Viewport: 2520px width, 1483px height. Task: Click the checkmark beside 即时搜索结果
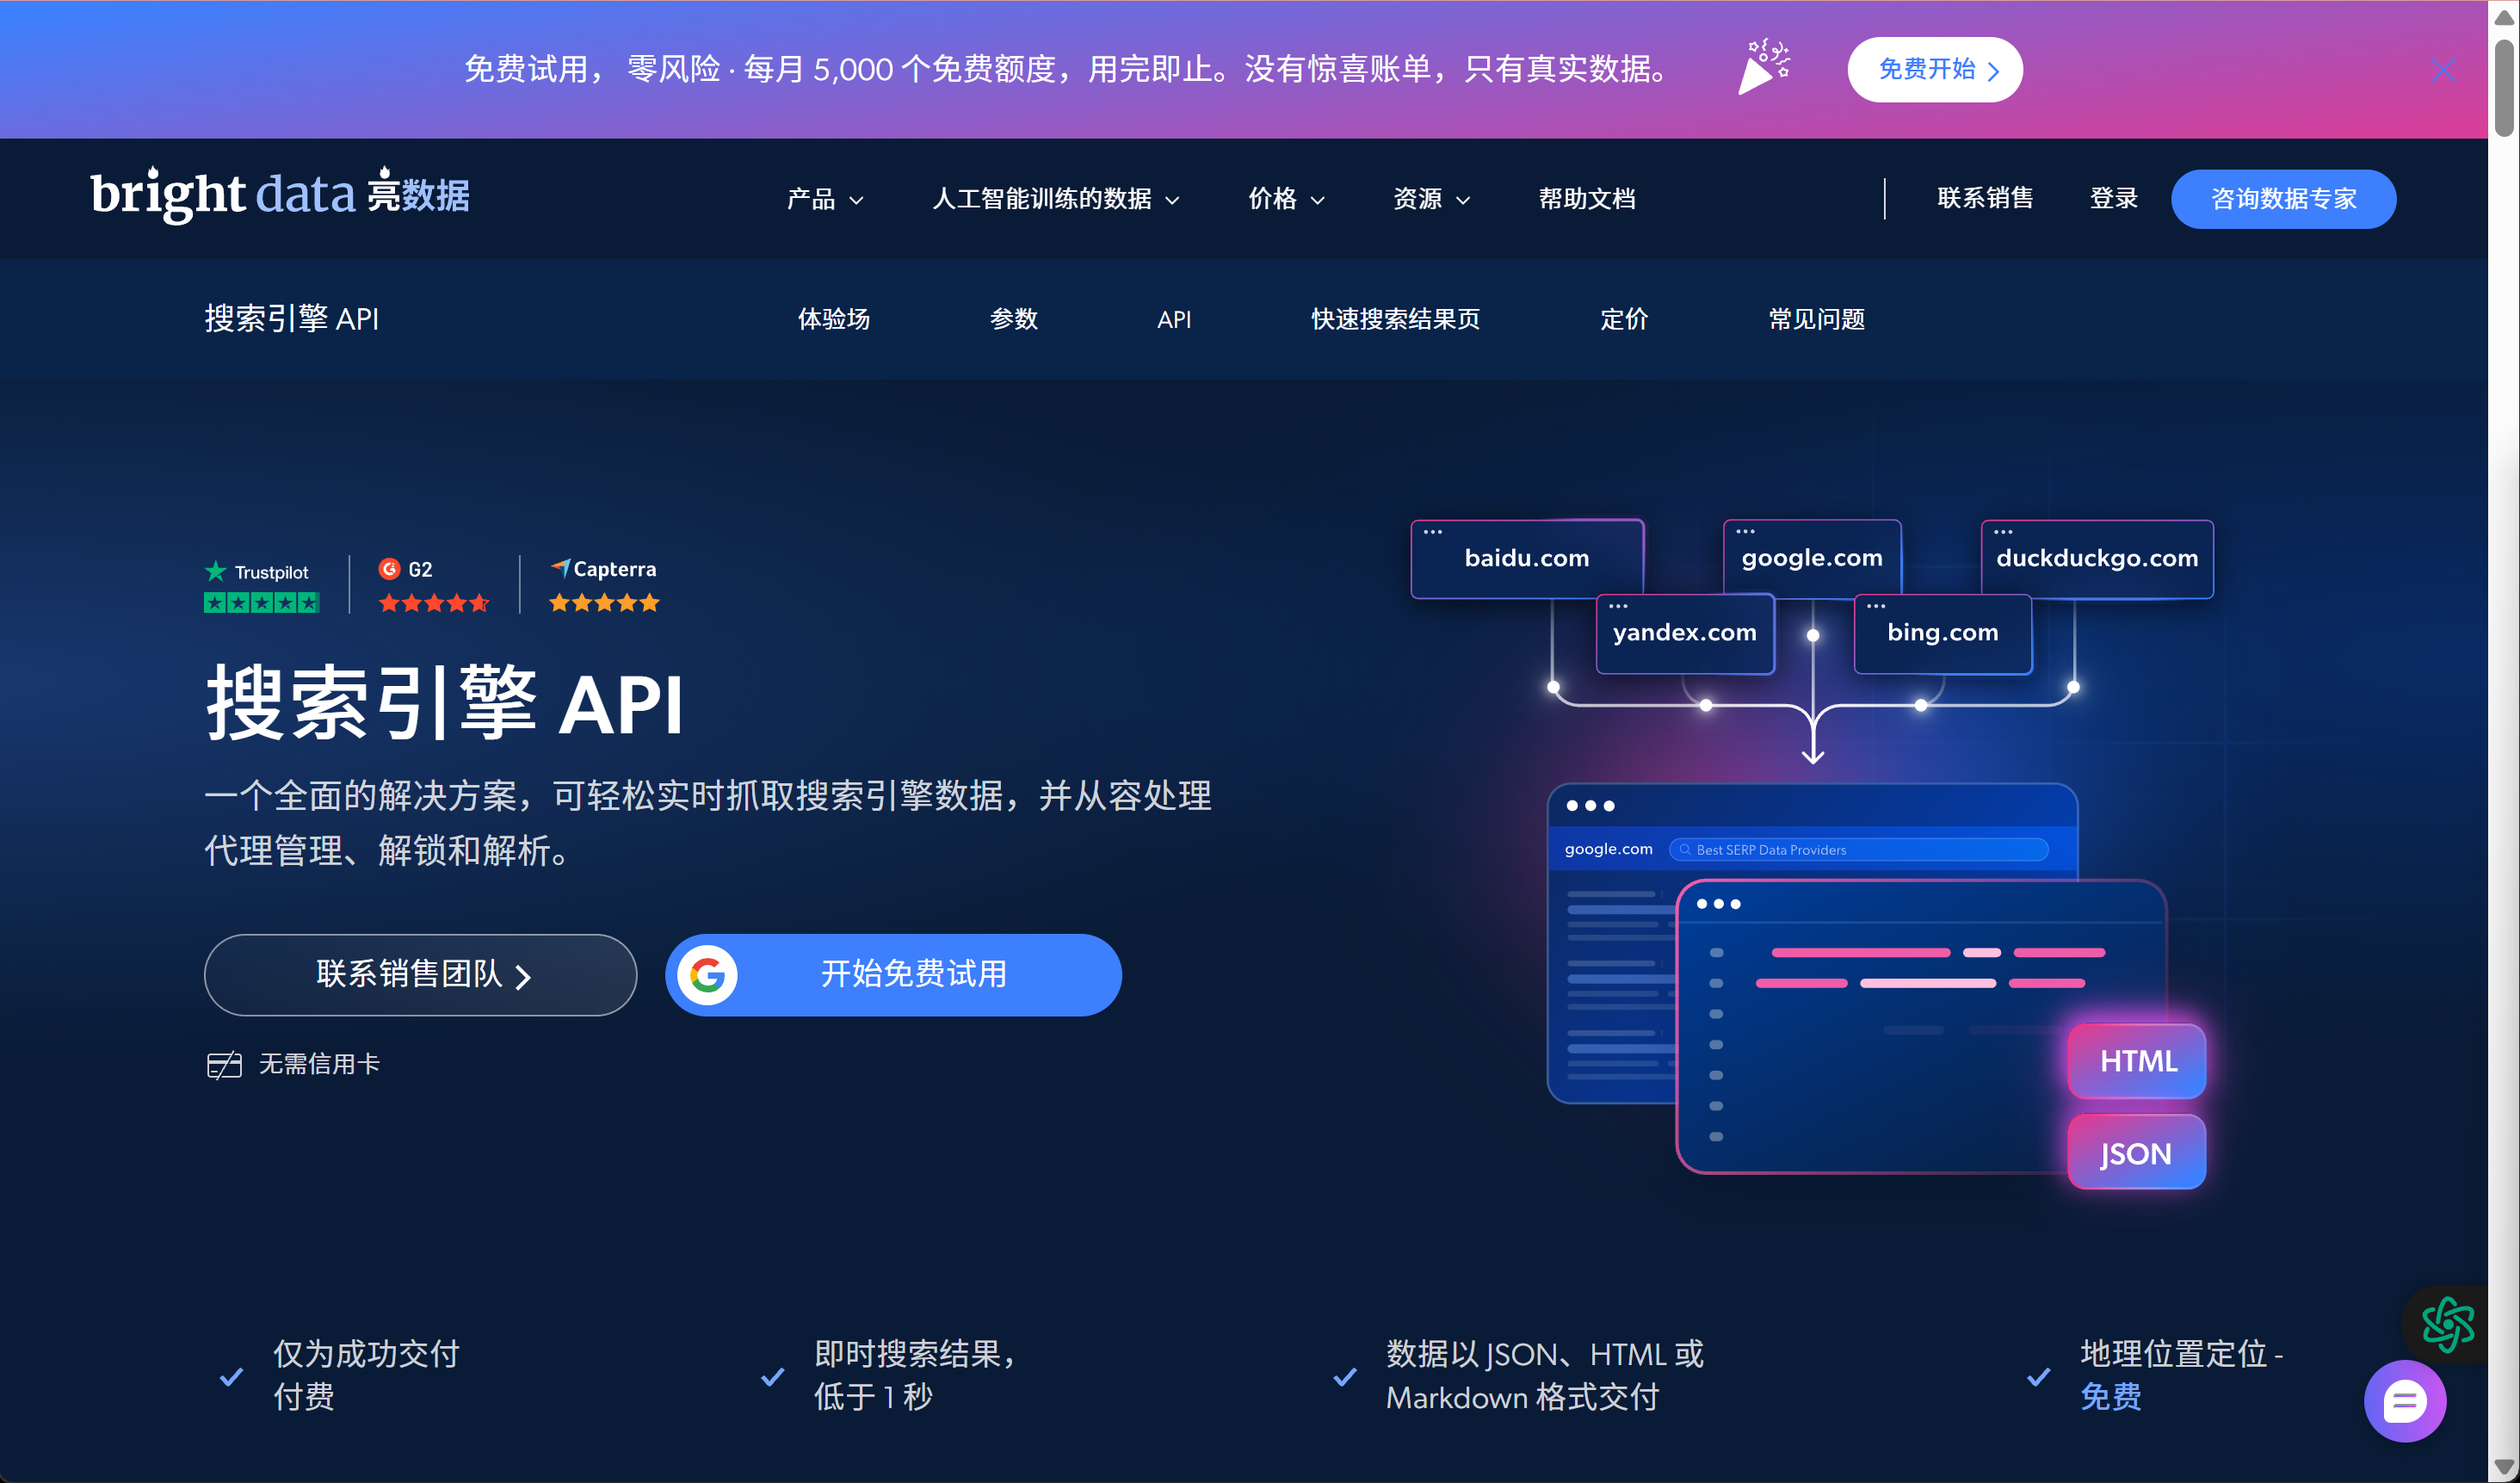coord(772,1377)
